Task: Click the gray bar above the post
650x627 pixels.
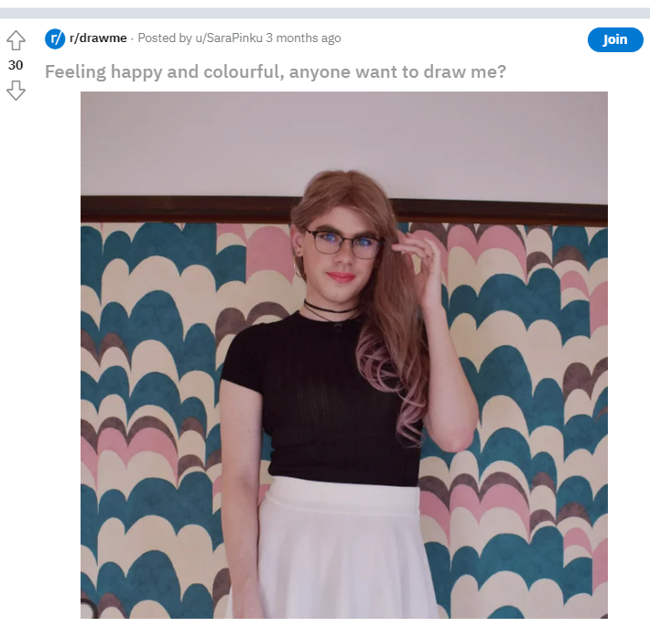Action: [325, 13]
